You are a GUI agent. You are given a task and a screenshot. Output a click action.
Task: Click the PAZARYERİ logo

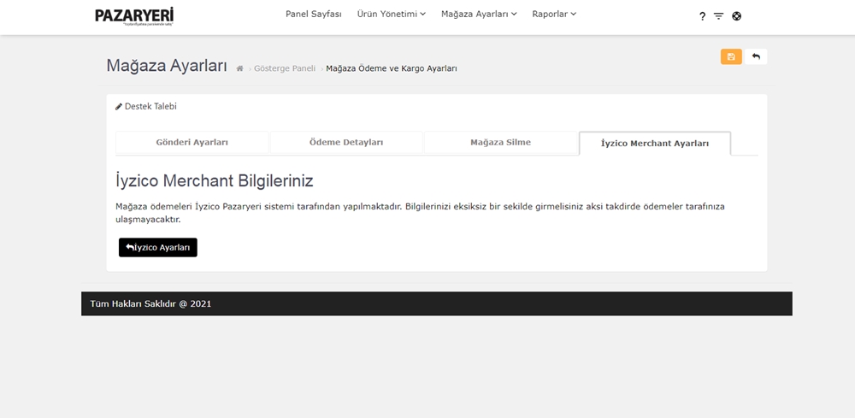[x=134, y=16]
